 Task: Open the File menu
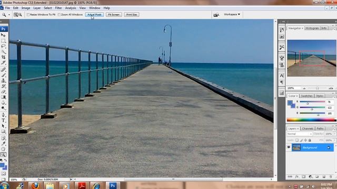(x=7, y=8)
